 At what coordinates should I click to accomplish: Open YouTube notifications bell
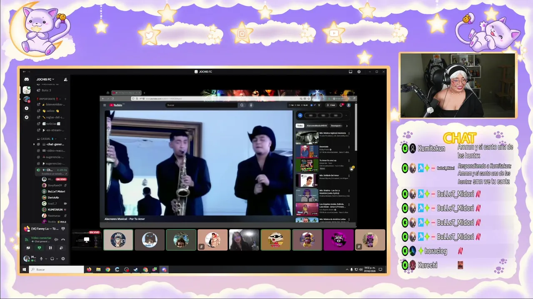tap(341, 105)
